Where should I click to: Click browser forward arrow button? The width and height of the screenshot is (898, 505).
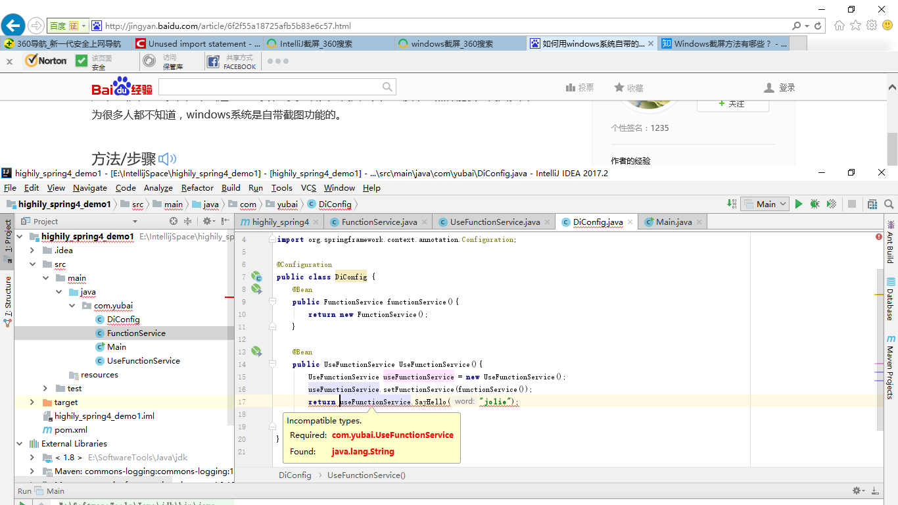click(35, 26)
